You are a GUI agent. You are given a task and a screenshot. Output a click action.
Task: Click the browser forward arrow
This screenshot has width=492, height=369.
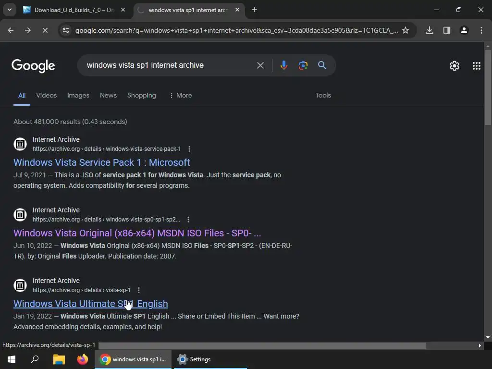(28, 30)
